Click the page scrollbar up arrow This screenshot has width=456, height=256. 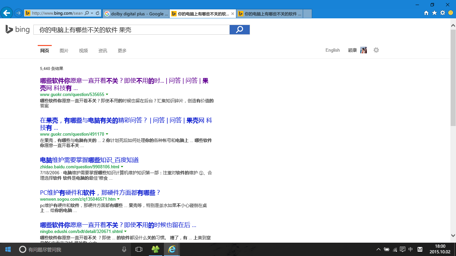click(453, 26)
